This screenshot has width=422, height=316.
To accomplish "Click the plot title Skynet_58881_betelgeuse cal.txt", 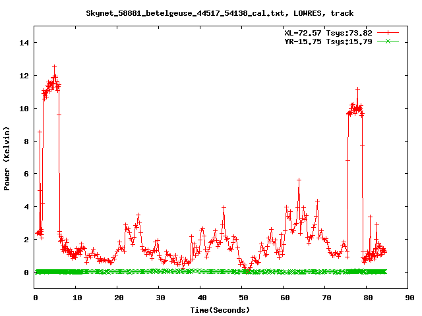I will click(220, 13).
